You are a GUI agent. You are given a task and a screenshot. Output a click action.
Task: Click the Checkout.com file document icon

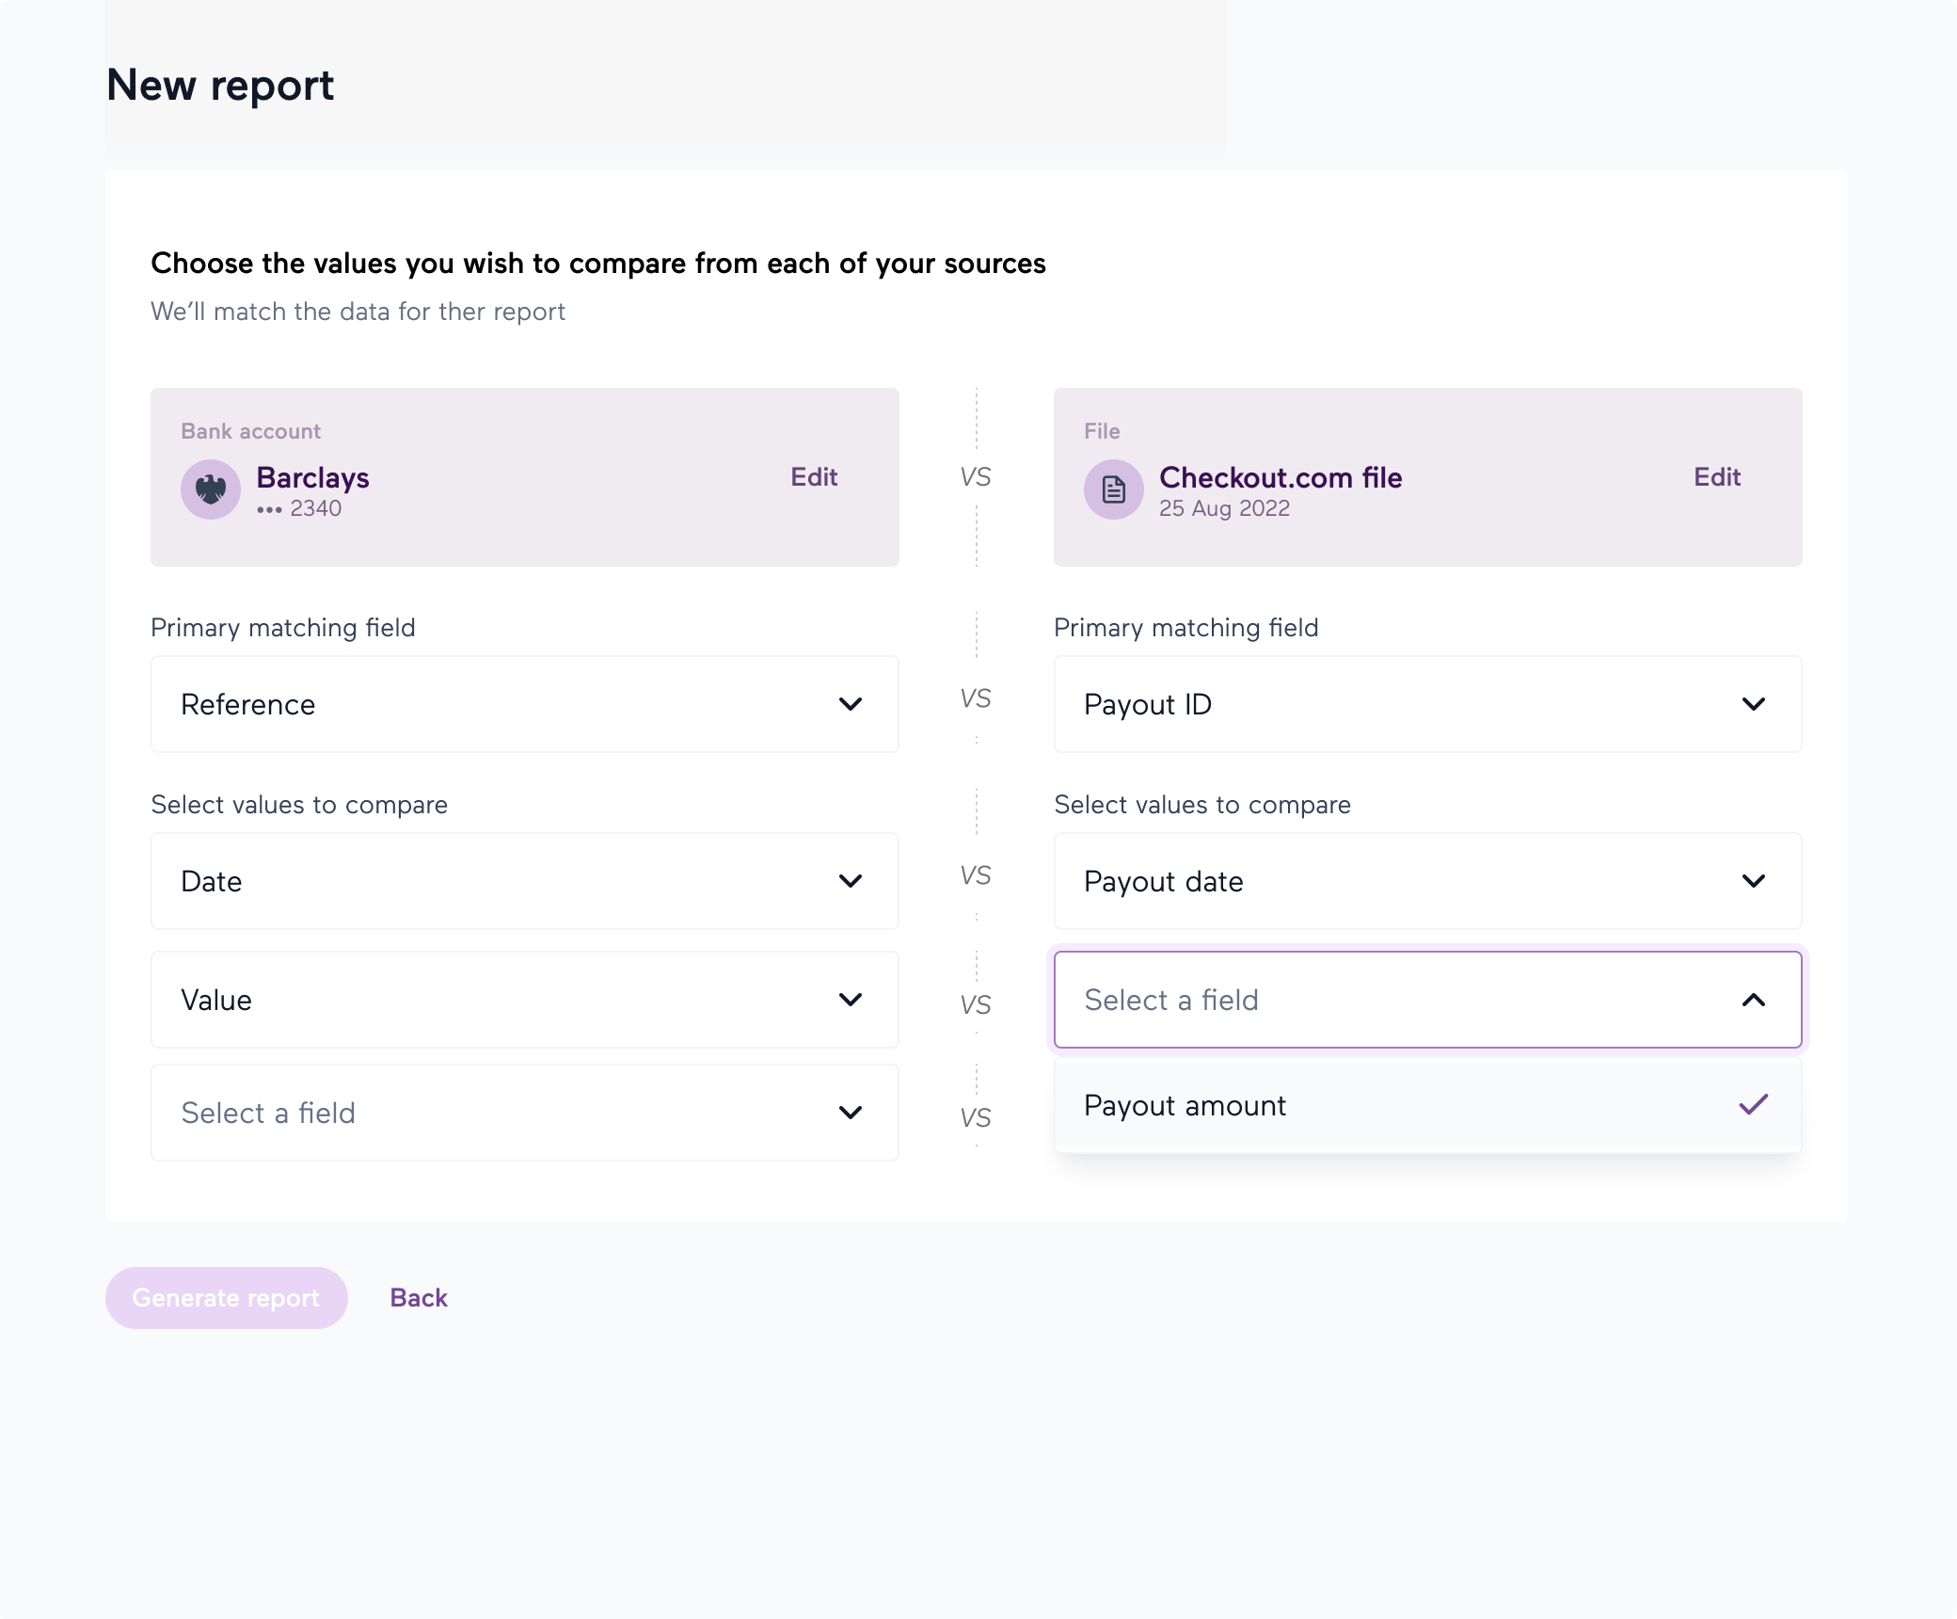pos(1113,489)
